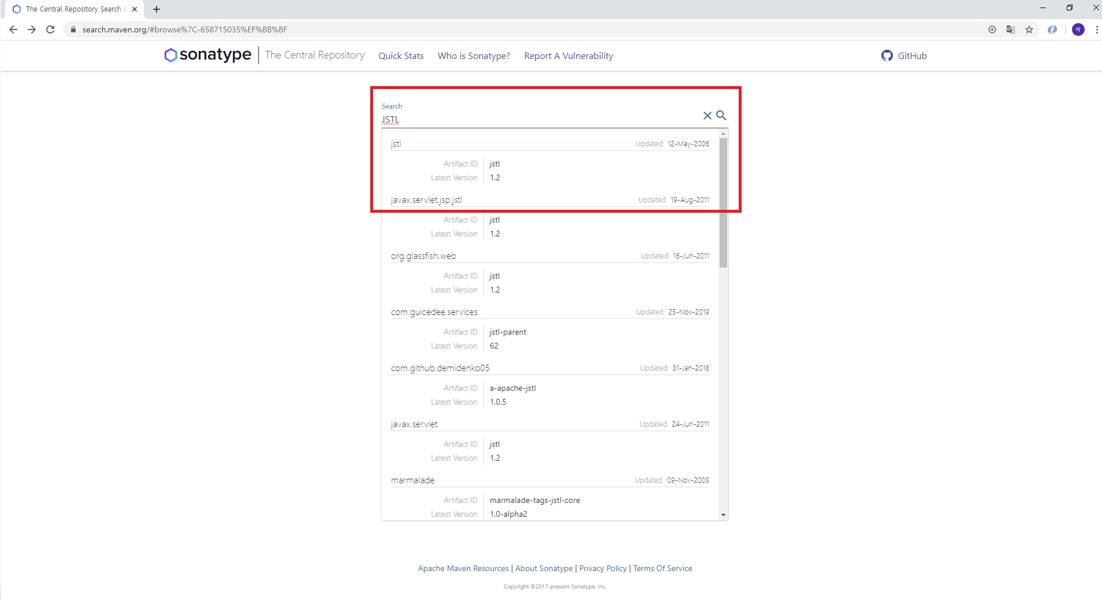This screenshot has height=600, width=1102.
Task: Open the Terms Of Service link
Action: [x=662, y=569]
